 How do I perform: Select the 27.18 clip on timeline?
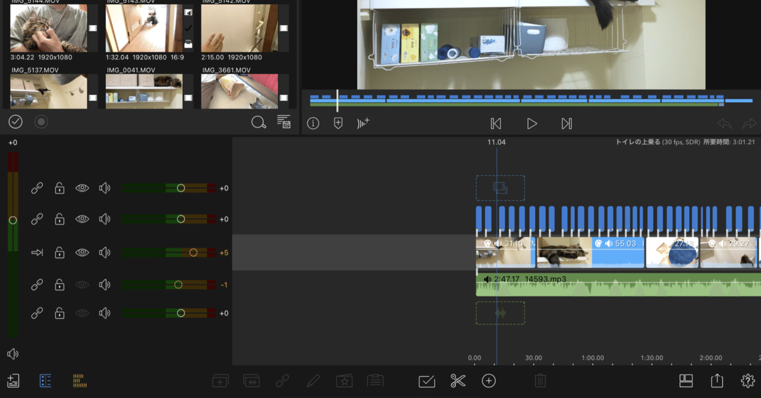coord(672,252)
